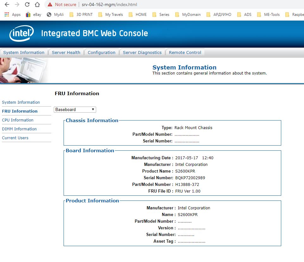This screenshot has height=262, width=304.
Task: Open the eBay bookmark
Action: pyautogui.click(x=34, y=15)
